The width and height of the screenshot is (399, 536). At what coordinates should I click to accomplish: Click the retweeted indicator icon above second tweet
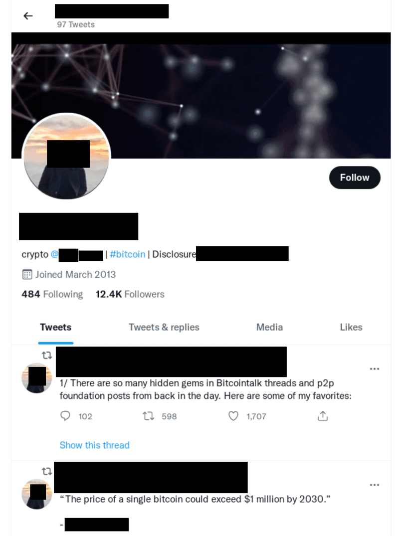pyautogui.click(x=47, y=472)
